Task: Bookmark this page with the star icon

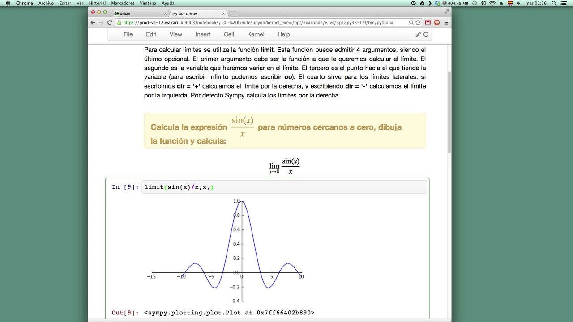Action: (418, 22)
